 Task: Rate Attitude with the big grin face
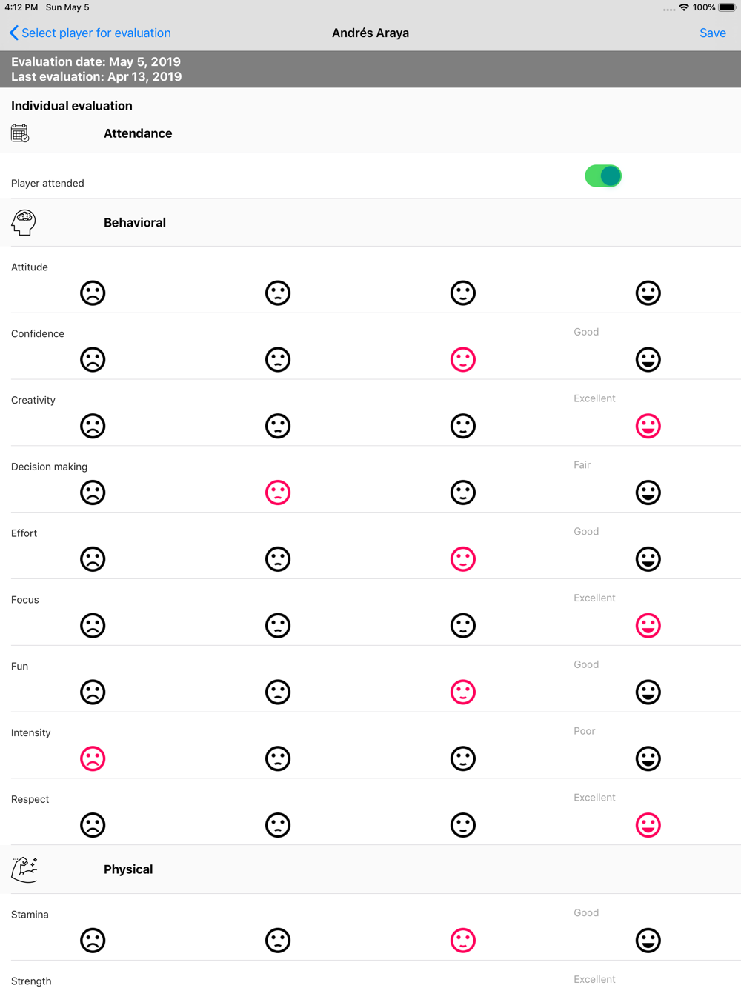648,293
